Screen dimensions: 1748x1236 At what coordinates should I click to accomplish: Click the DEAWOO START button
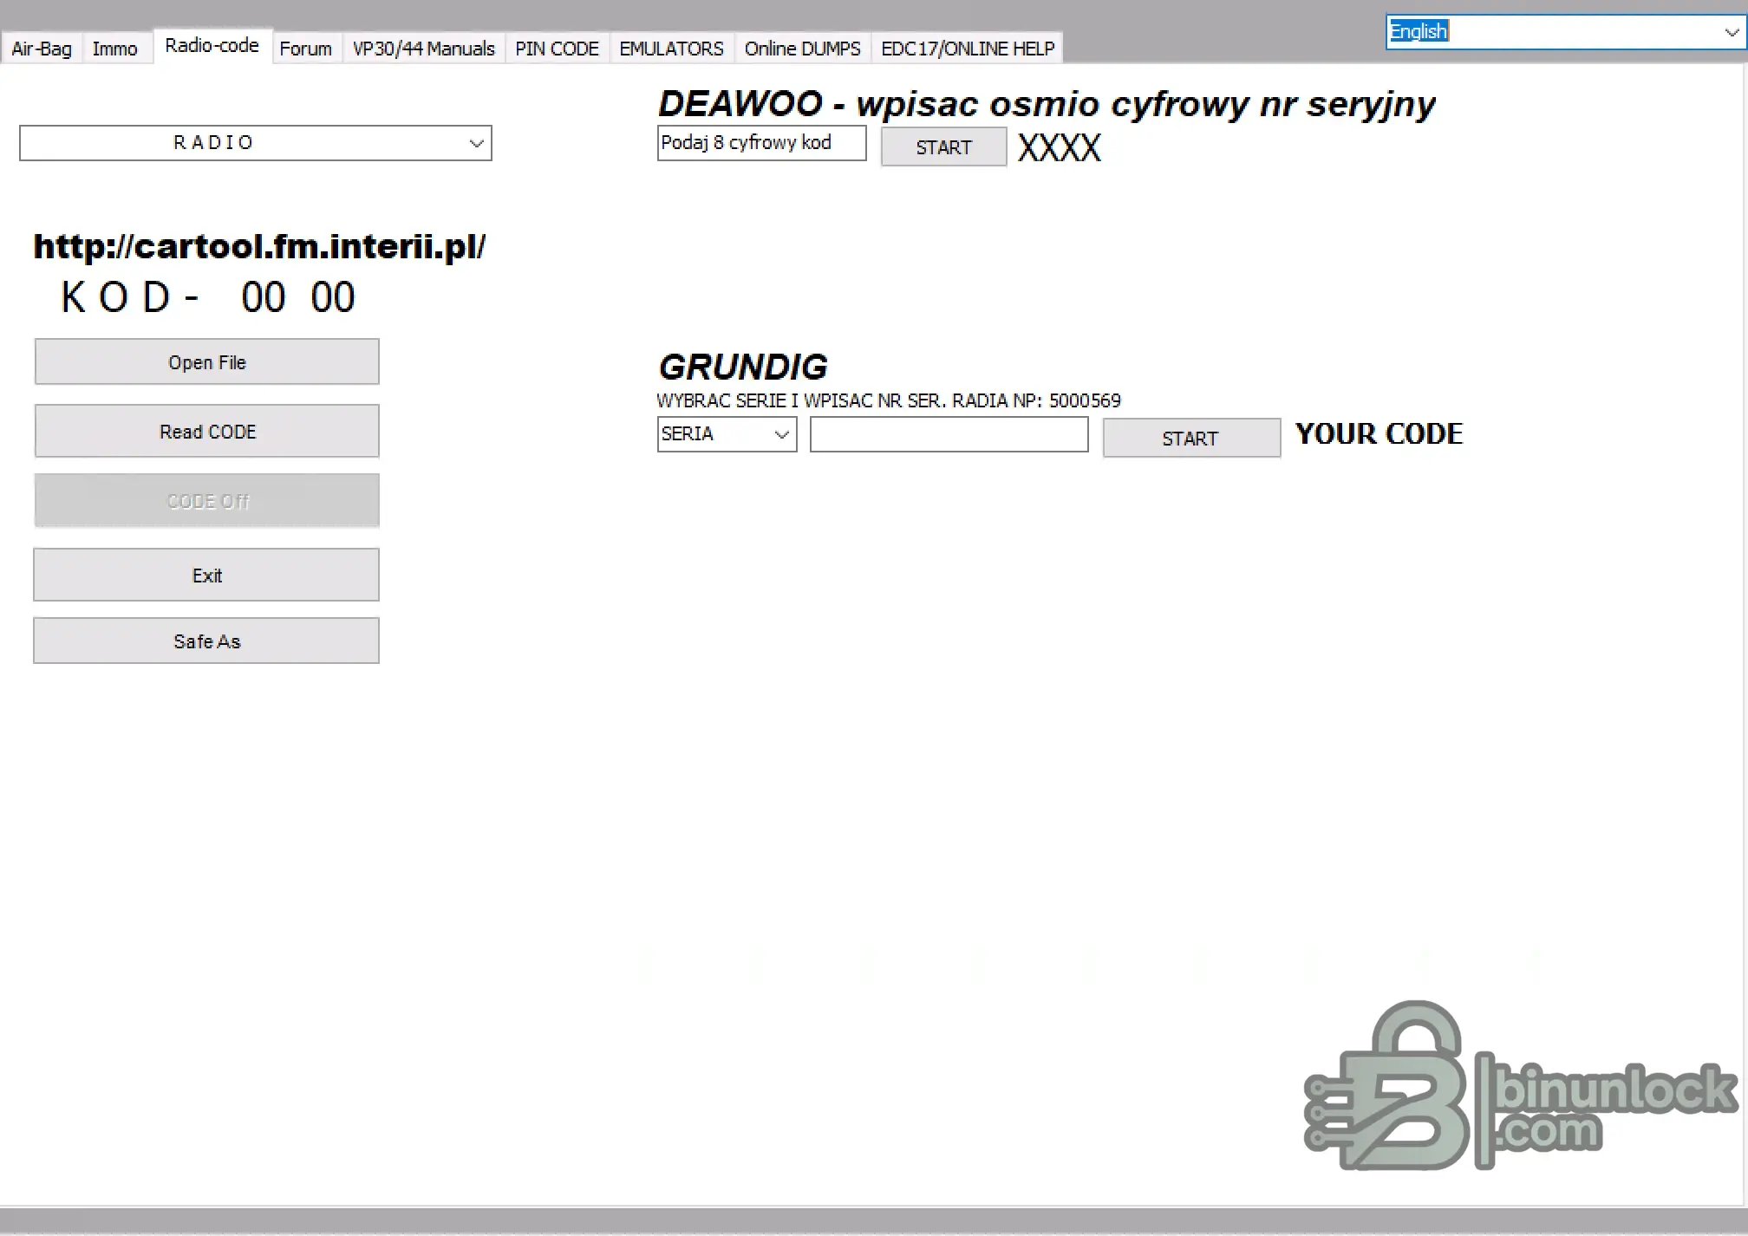coord(944,147)
